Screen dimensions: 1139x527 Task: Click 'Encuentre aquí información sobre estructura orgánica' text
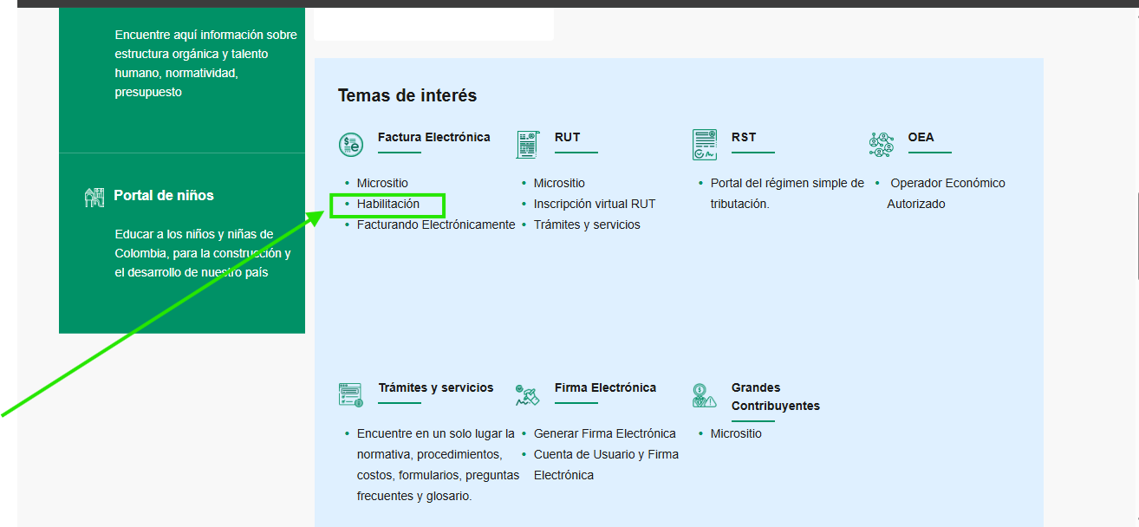point(205,63)
